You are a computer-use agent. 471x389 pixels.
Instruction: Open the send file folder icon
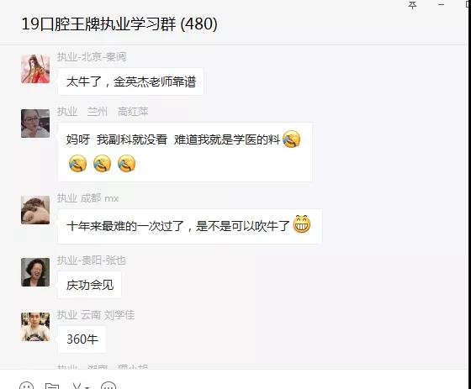point(52,386)
